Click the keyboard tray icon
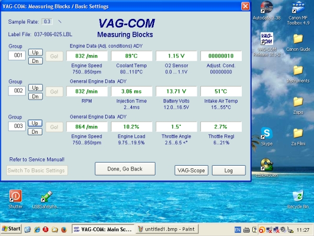Screen dimensions: 314x236 click(x=246, y=230)
